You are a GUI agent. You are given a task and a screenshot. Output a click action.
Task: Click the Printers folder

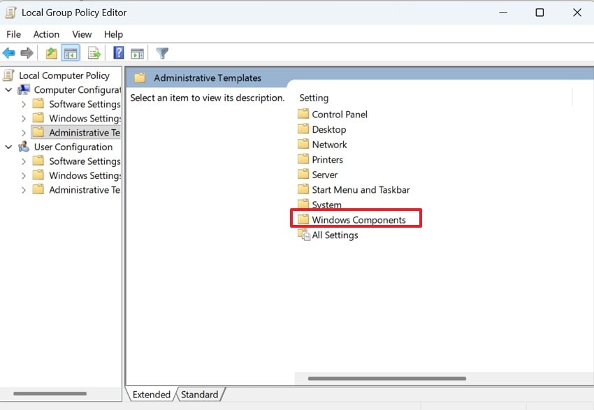[x=327, y=160]
